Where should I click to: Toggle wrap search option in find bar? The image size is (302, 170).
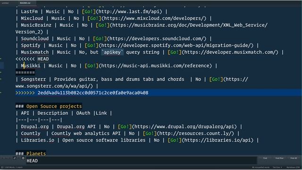point(15,158)
